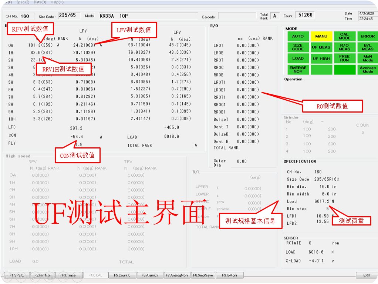Image resolution: width=378 pixels, height=284 pixels.
Task: Toggle MANU mode off
Action: tap(321, 36)
